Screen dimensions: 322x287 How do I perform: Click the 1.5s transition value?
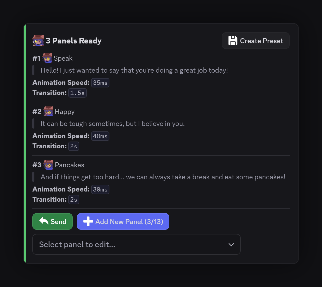tap(77, 93)
